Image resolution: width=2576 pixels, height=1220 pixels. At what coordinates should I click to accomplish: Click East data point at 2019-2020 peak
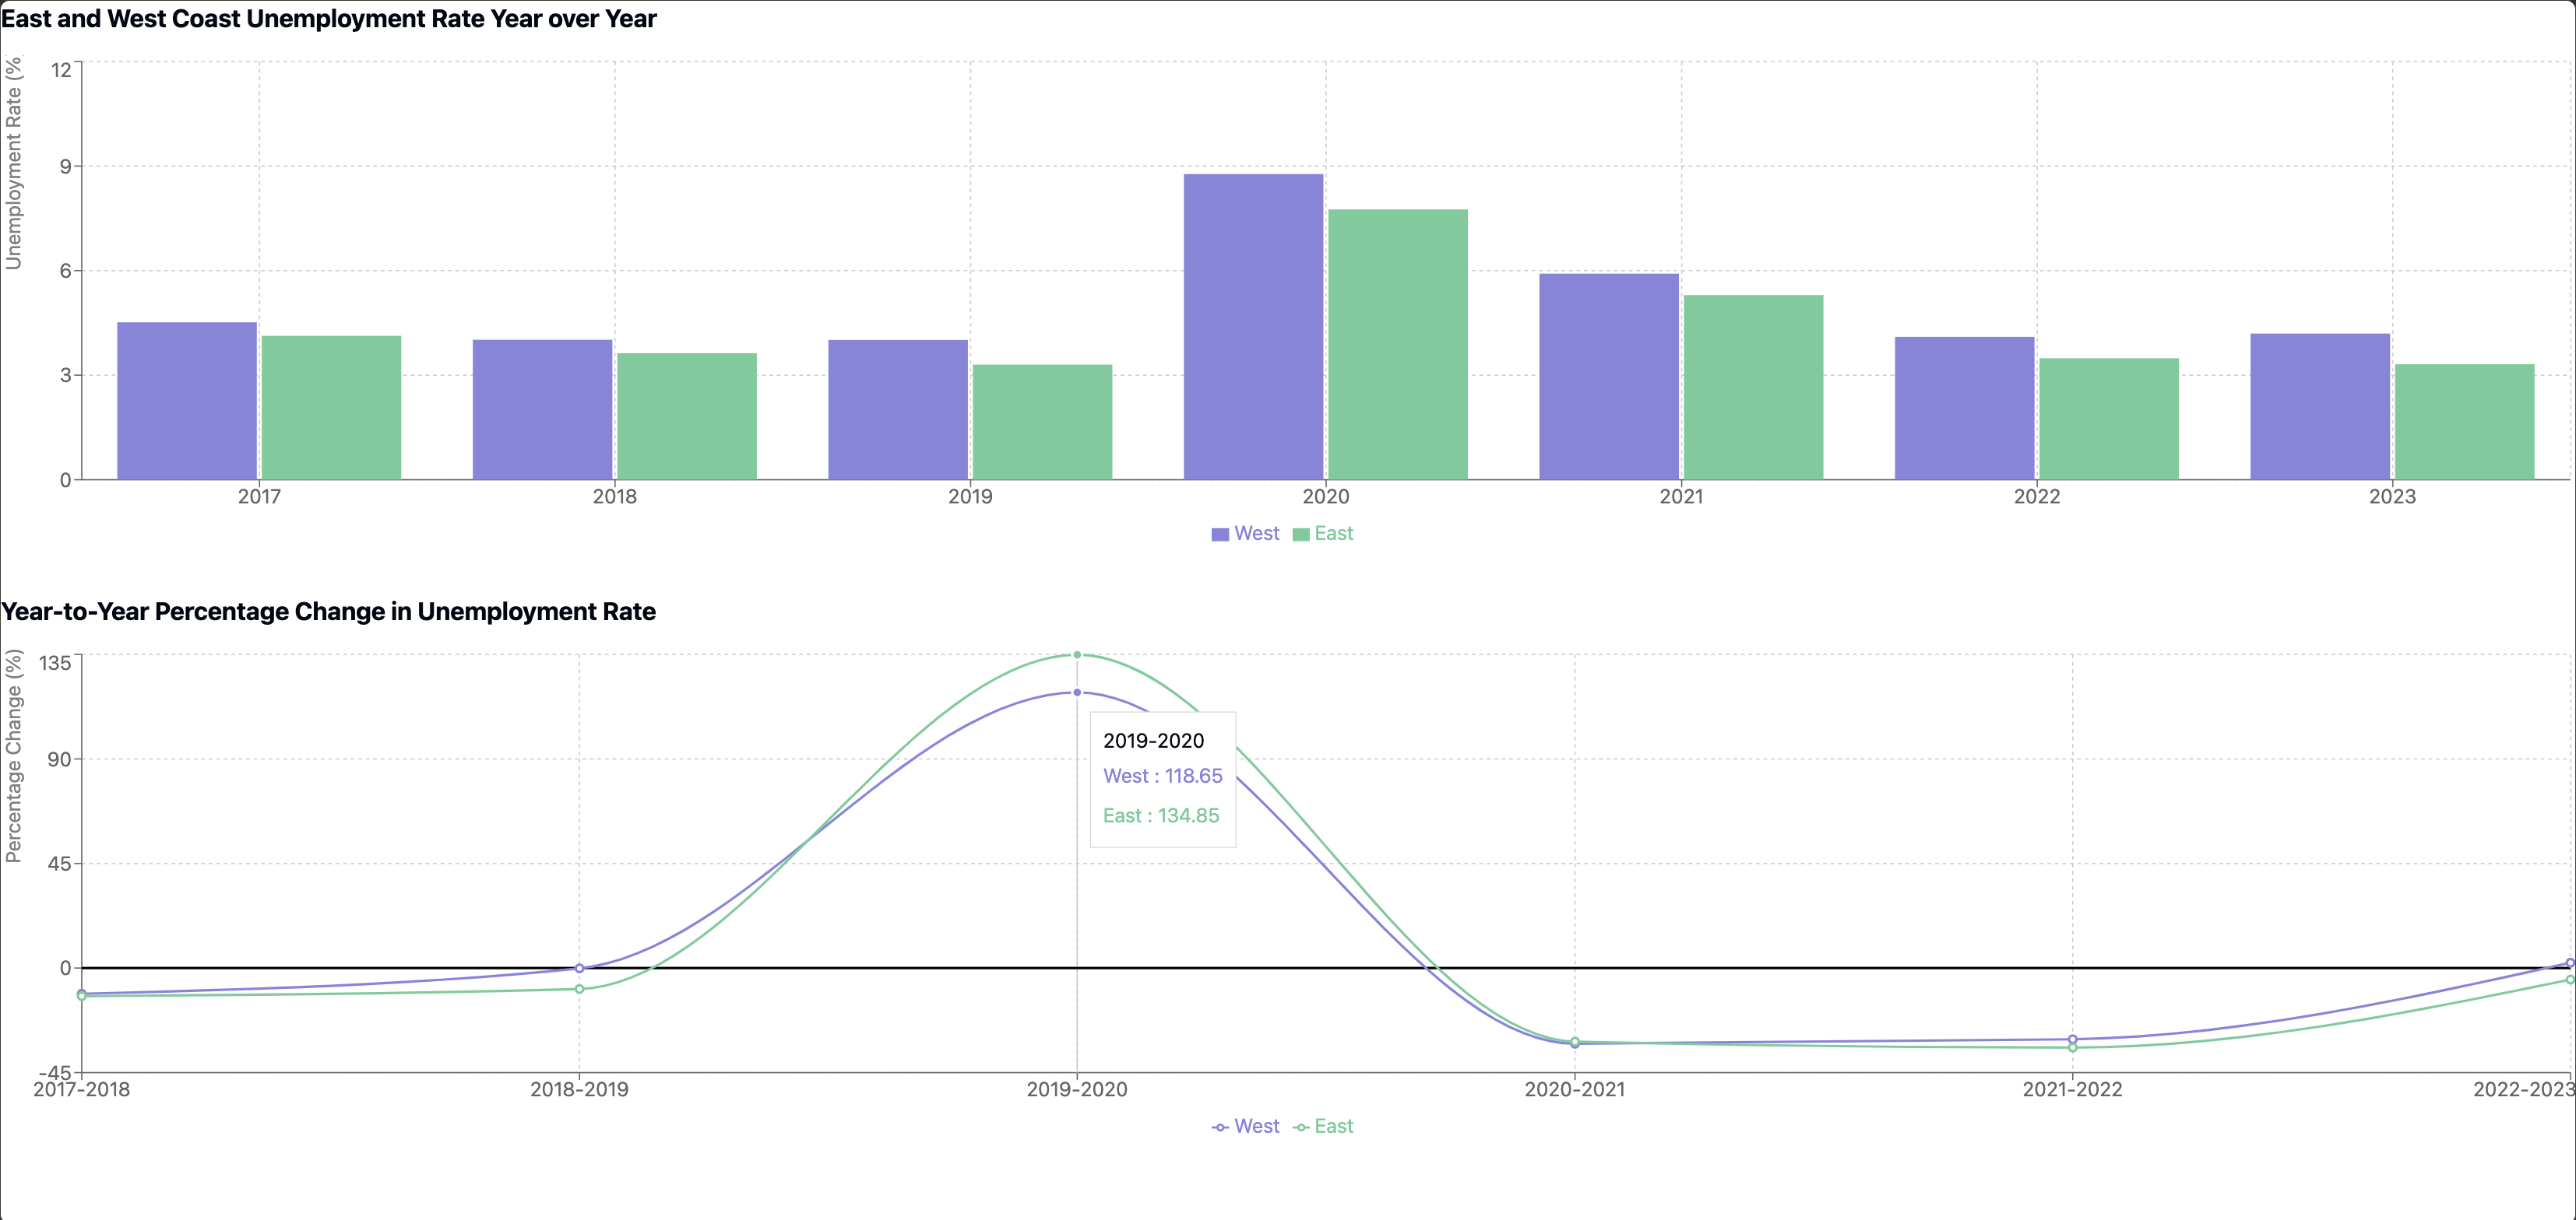pyautogui.click(x=1077, y=655)
